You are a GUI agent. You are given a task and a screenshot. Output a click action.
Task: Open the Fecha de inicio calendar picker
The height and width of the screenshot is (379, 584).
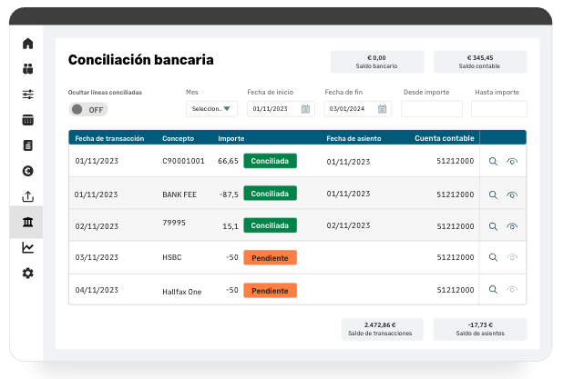point(306,109)
